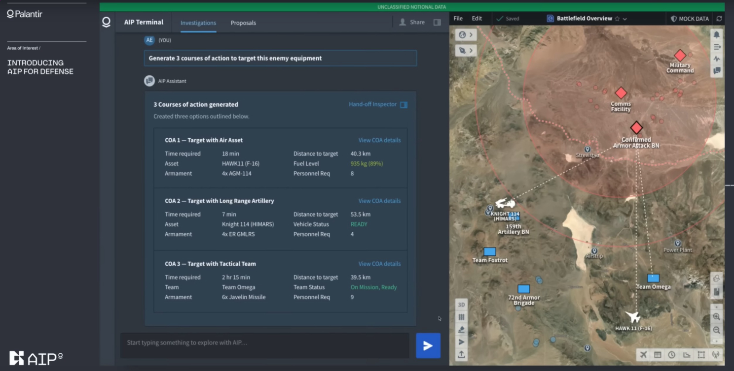This screenshot has width=734, height=371.
Task: Send the message with the blue arrow button
Action: (x=428, y=345)
